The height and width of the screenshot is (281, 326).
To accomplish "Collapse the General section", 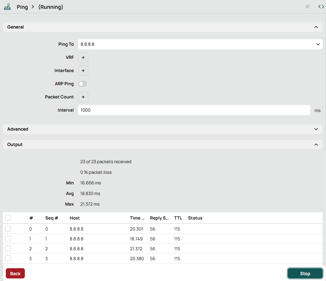I will (x=316, y=27).
